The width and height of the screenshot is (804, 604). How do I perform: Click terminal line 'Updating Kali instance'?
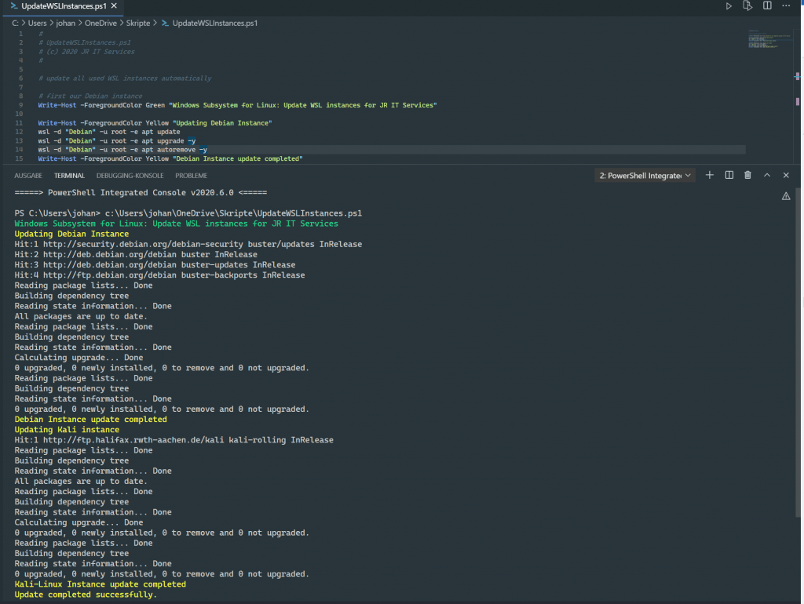67,429
